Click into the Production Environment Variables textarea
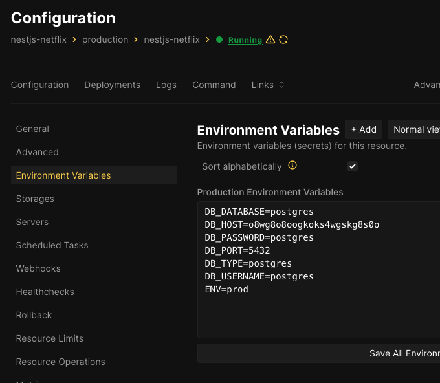The image size is (440, 383). point(318,311)
